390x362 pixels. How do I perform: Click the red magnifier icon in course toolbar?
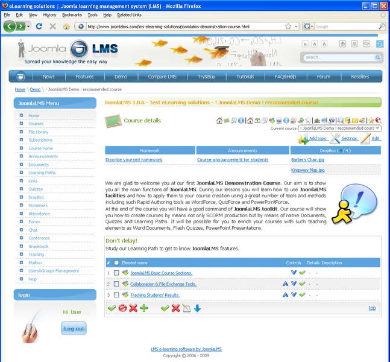tap(379, 121)
